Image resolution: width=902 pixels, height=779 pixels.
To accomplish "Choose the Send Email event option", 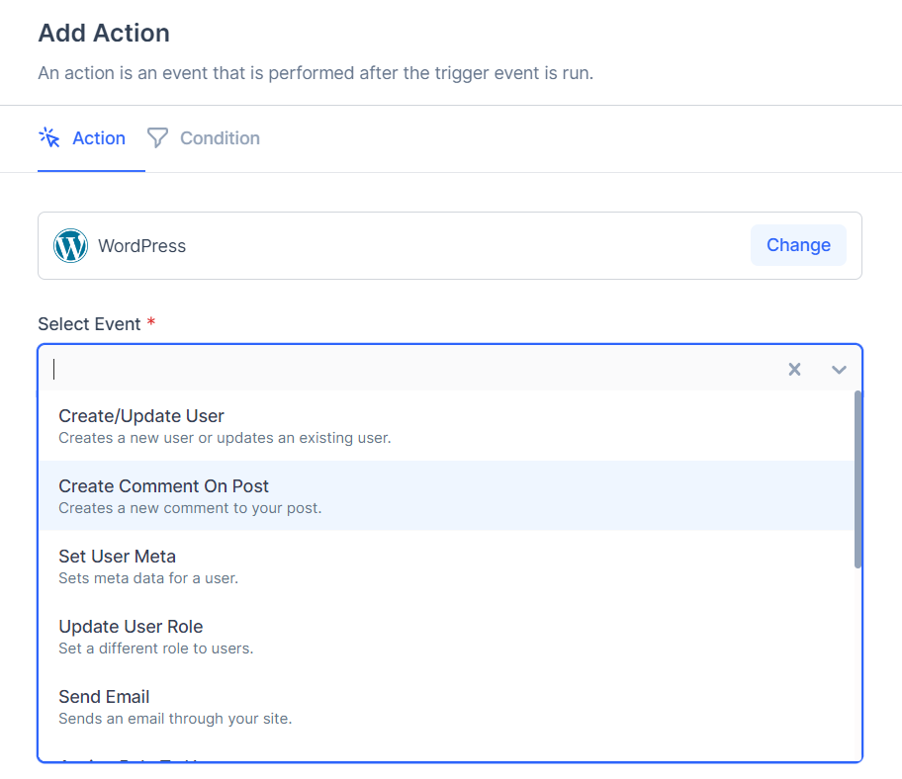I will (x=104, y=697).
